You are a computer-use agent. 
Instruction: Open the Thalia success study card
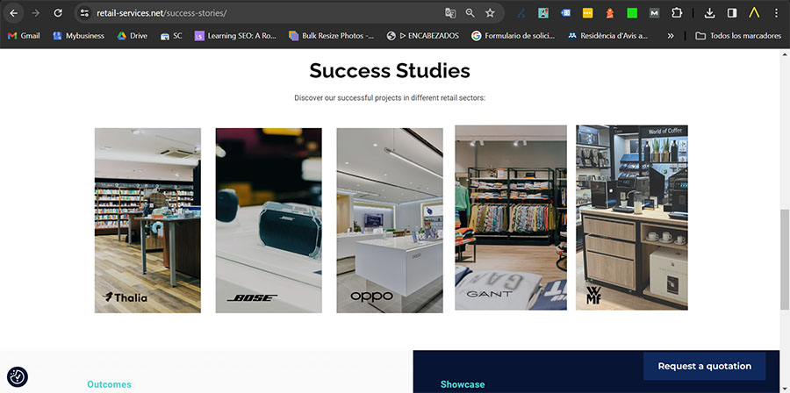pos(147,220)
